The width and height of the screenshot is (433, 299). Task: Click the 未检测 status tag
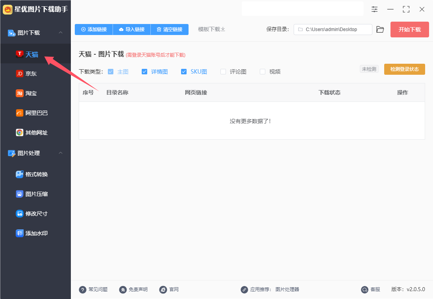(369, 69)
